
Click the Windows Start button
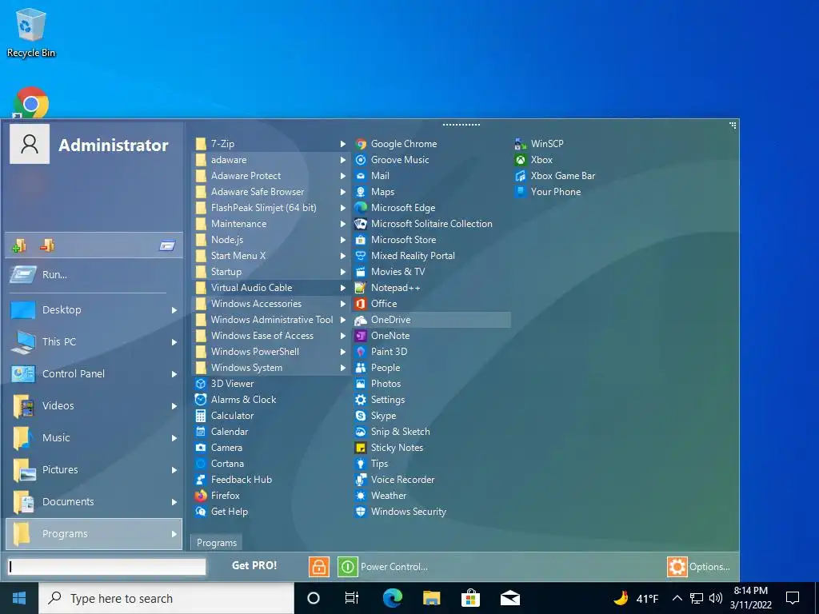point(19,598)
